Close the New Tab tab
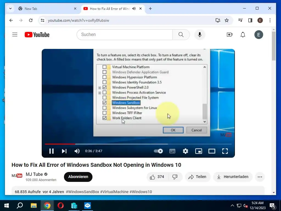The height and width of the screenshot is (211, 281). tap(75, 9)
